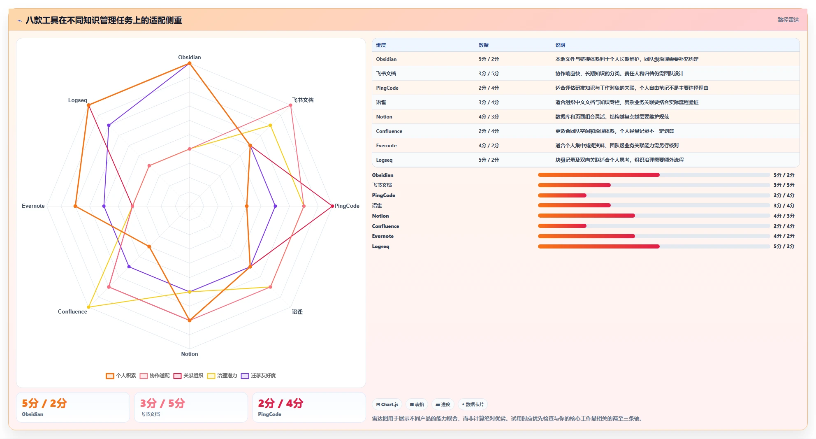This screenshot has width=816, height=439.
Task: Click the 维度 table column header
Action: [x=381, y=45]
